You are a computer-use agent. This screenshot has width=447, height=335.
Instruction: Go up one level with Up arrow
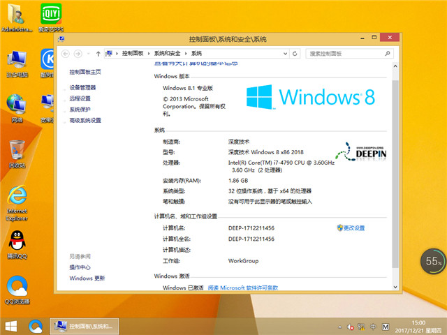point(98,54)
